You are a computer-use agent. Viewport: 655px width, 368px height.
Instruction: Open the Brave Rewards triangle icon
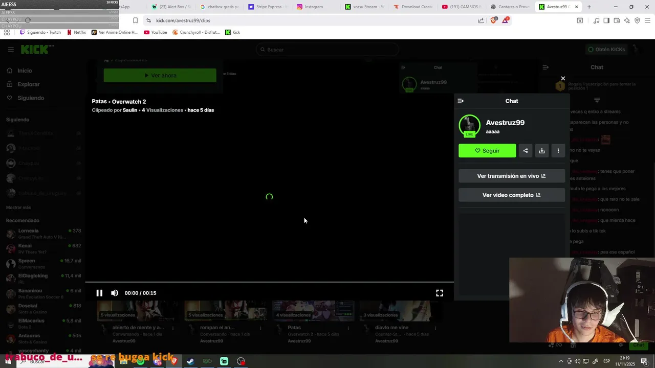click(506, 20)
